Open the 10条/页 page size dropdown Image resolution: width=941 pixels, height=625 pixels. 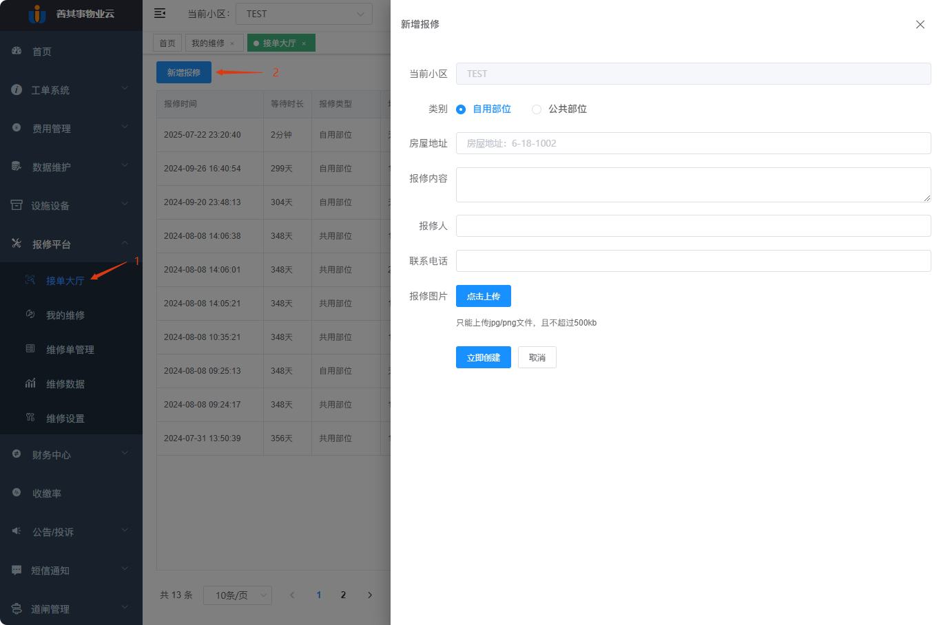pyautogui.click(x=237, y=595)
